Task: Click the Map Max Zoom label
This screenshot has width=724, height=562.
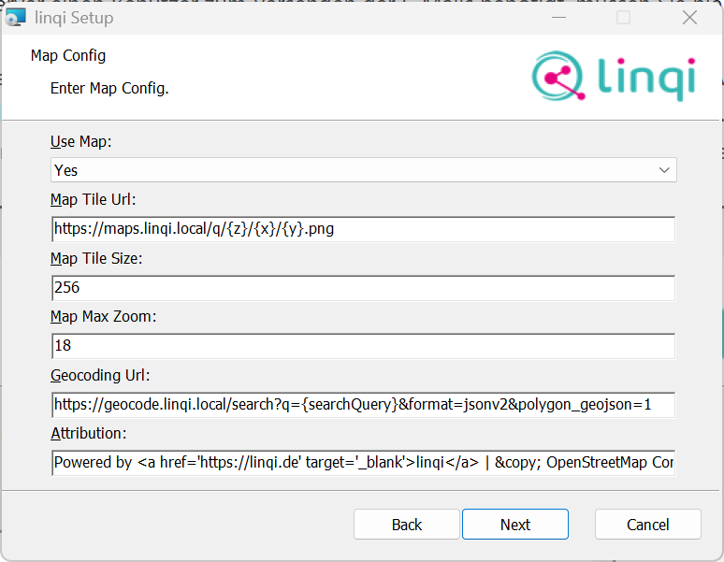Action: tap(103, 317)
